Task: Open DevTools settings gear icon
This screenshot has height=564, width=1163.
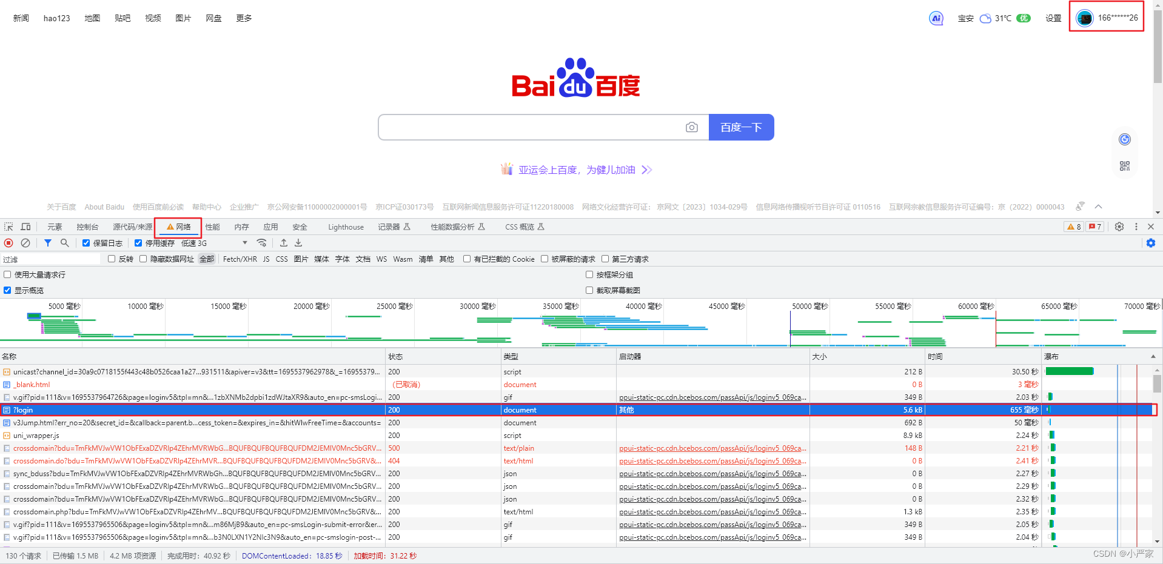Action: (x=1119, y=227)
